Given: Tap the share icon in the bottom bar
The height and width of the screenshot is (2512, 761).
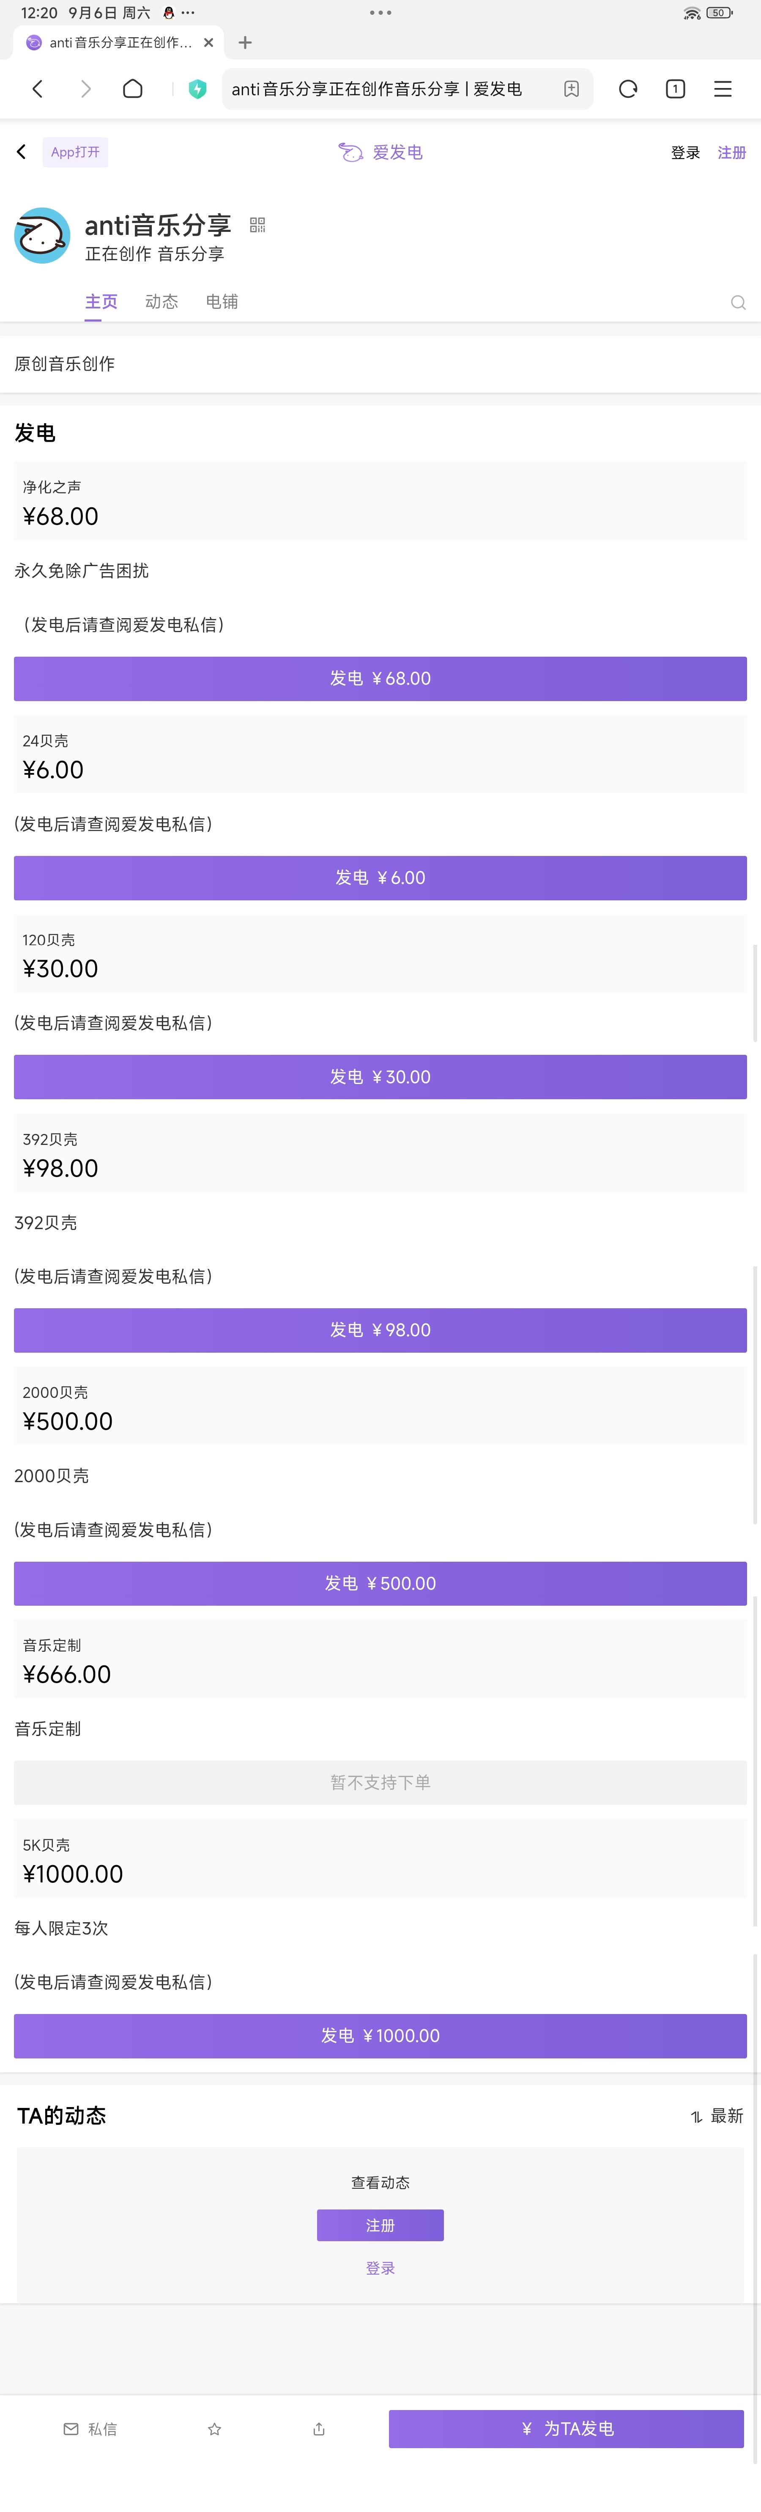Looking at the screenshot, I should [319, 2429].
